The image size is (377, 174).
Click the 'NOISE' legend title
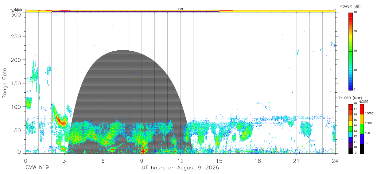pyautogui.click(x=363, y=102)
